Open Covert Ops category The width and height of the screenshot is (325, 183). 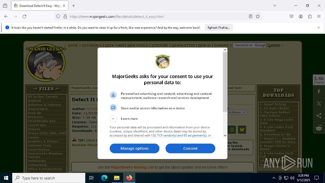[x=37, y=125]
